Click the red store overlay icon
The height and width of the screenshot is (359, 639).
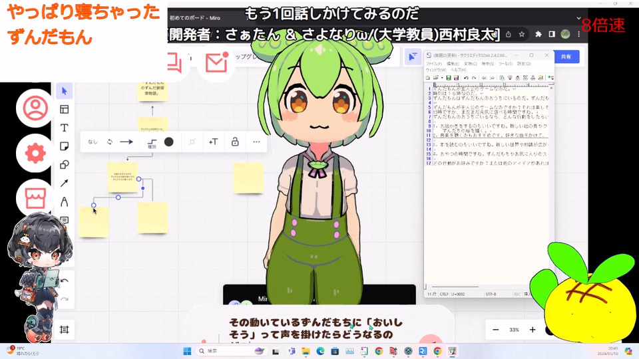point(35,198)
